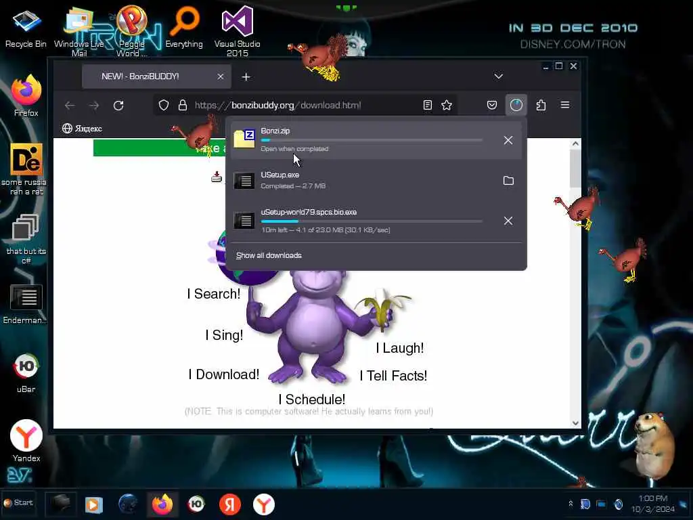This screenshot has width=693, height=520.
Task: Open 'that but its c#' desktop icon
Action: pos(26,239)
